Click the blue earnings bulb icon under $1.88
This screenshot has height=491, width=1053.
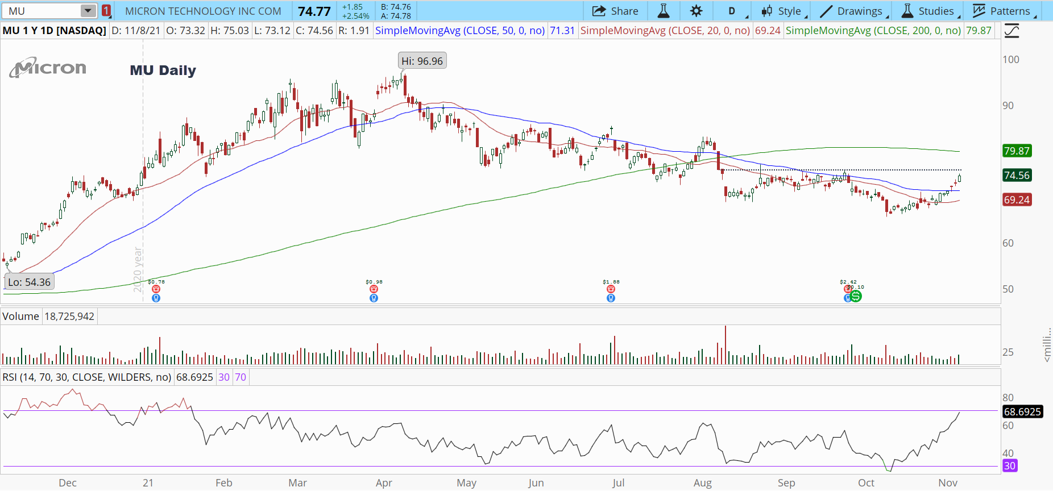[611, 298]
